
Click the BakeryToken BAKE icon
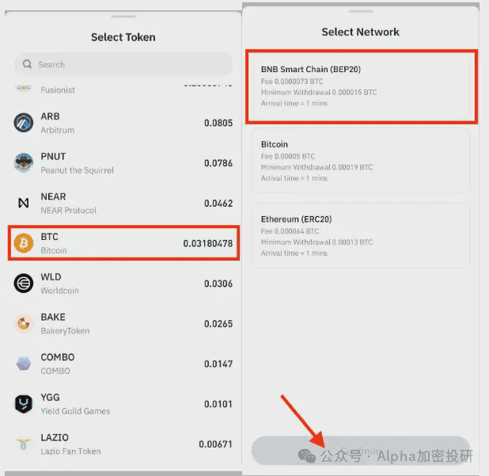[x=24, y=323]
